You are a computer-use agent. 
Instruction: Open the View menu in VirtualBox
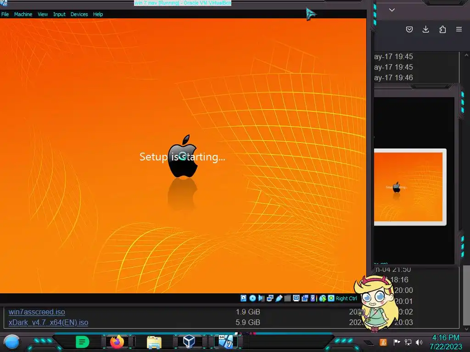tap(43, 14)
